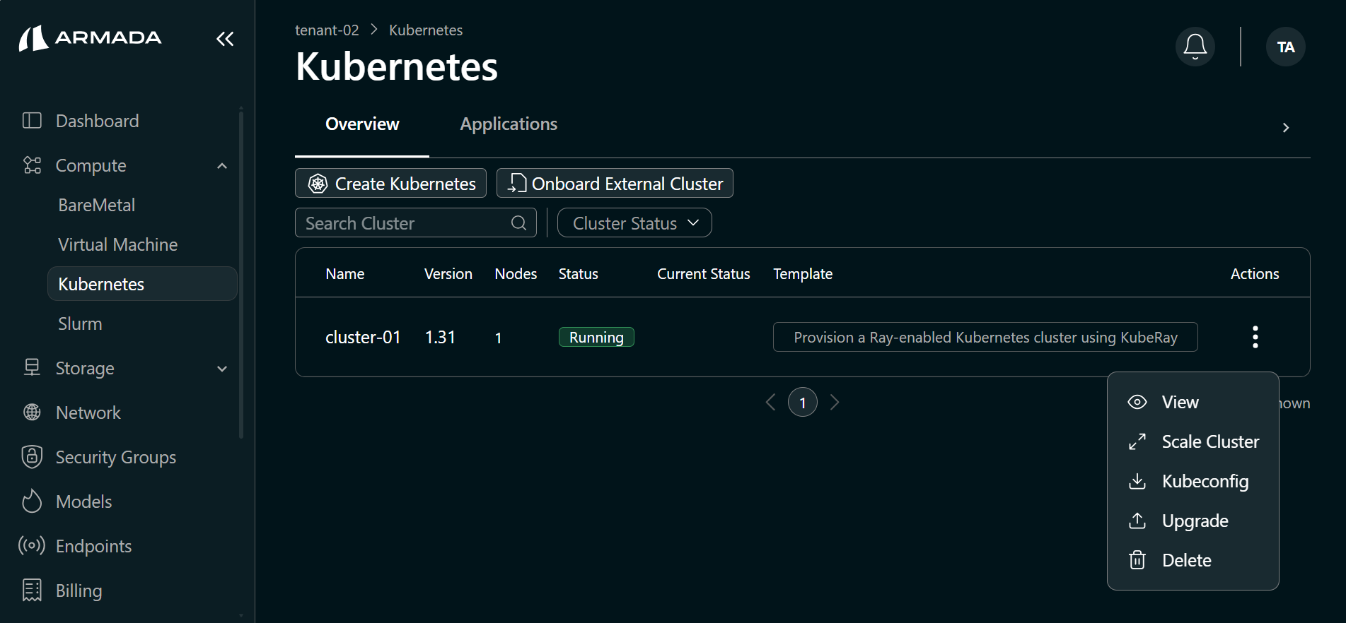Click the Armada logo
Screen dimensions: 1346x623
click(x=90, y=38)
